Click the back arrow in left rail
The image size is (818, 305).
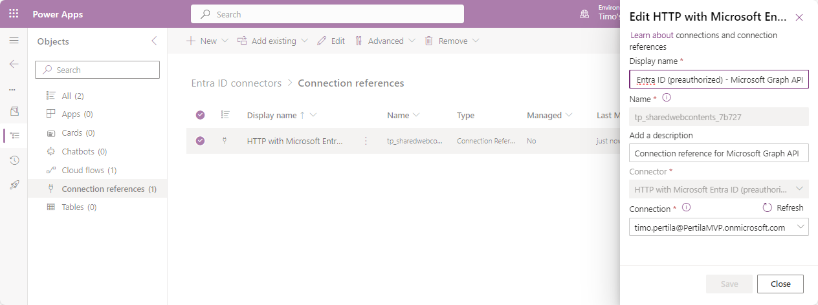click(x=14, y=64)
